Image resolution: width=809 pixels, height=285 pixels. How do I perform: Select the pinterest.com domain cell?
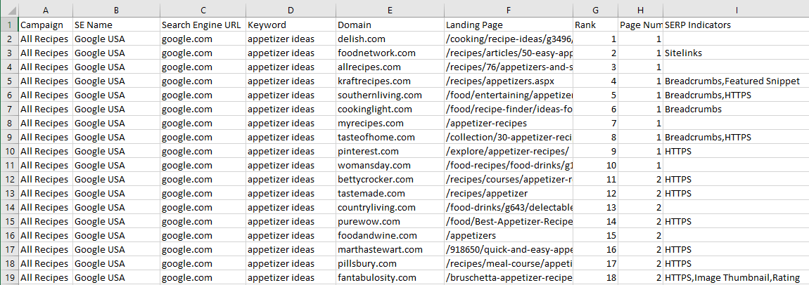click(390, 151)
